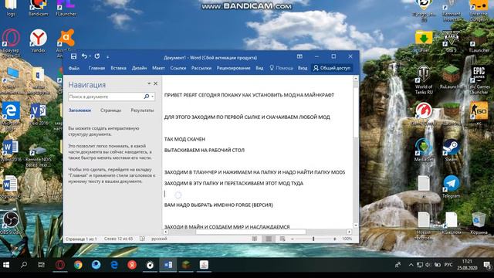The image size is (494, 278).
Task: Open the Windows Start menu
Action: pyautogui.click(x=6, y=265)
